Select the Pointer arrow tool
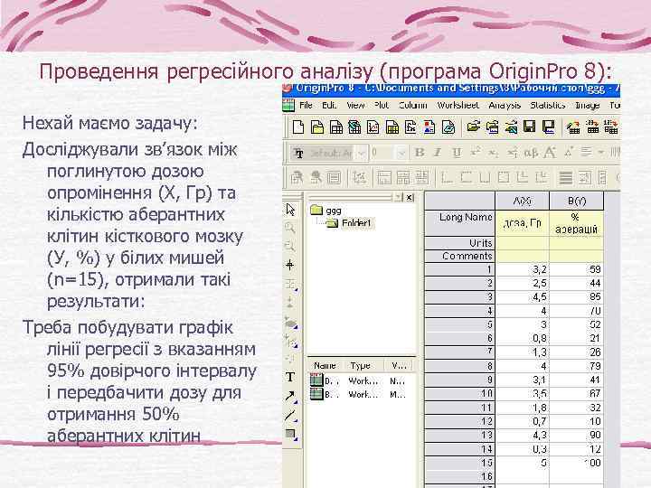 click(290, 210)
